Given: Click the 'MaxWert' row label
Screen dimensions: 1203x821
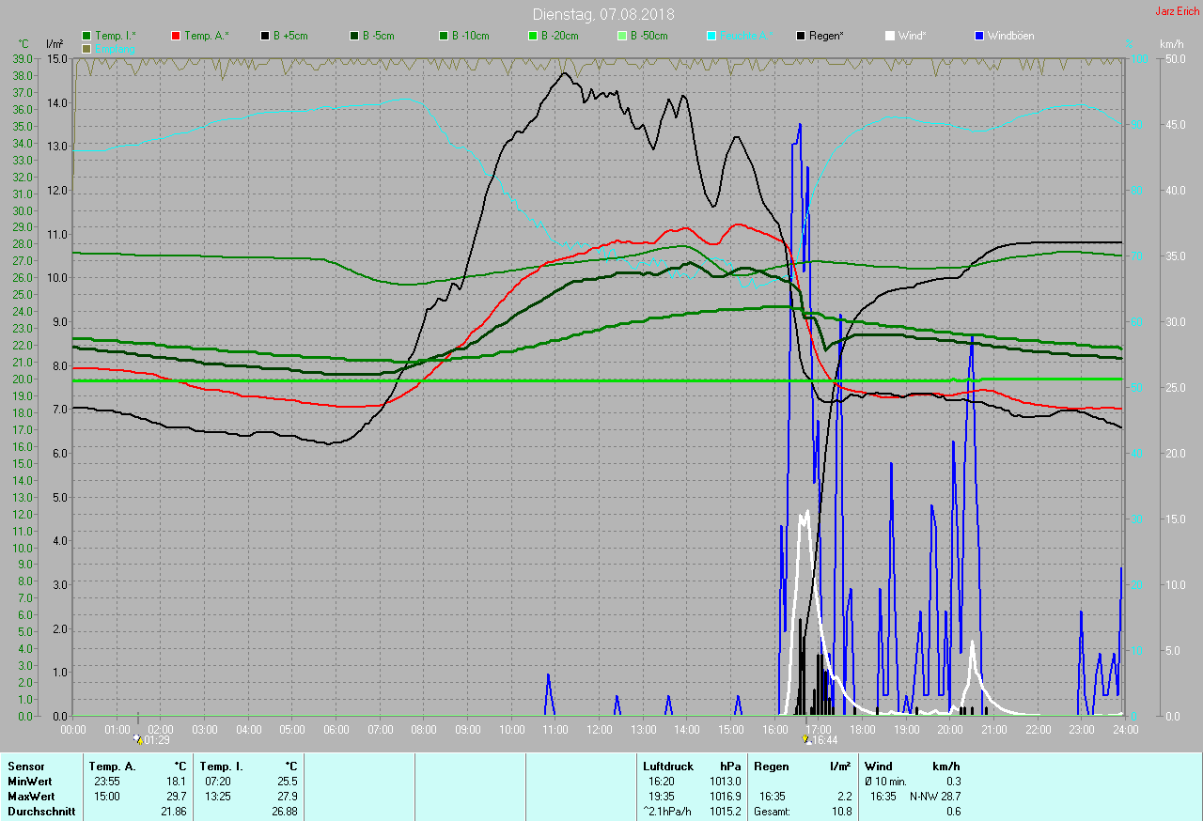Looking at the screenshot, I should pyautogui.click(x=31, y=797).
